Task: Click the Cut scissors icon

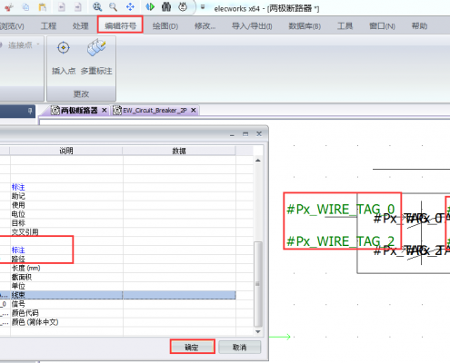Action: 8,6
